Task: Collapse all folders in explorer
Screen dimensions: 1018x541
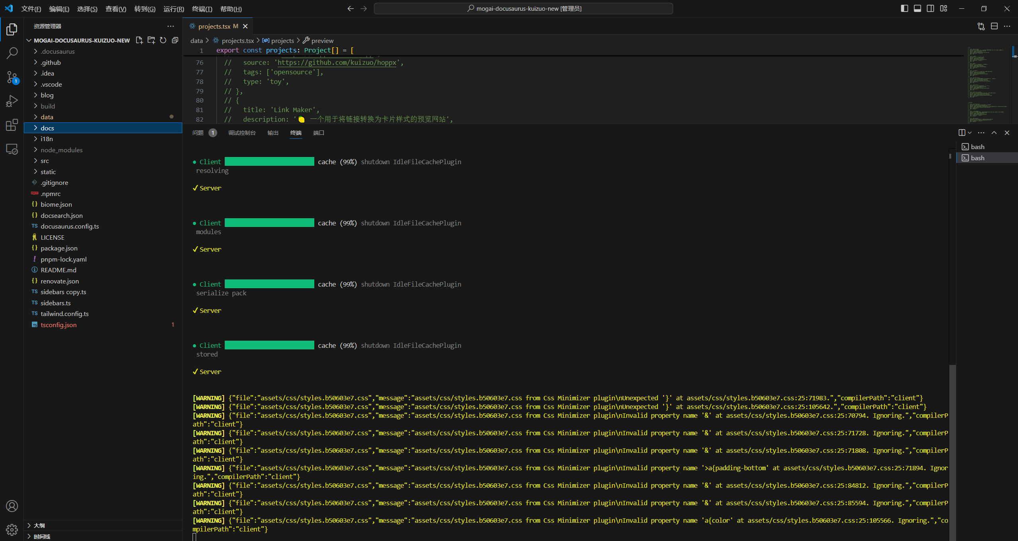Action: [175, 40]
